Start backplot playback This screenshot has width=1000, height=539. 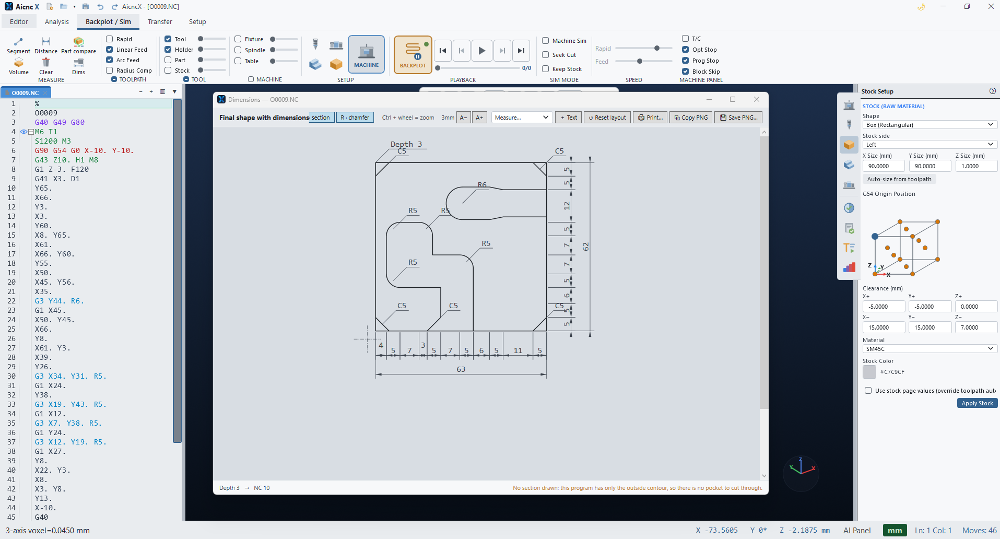pyautogui.click(x=482, y=51)
